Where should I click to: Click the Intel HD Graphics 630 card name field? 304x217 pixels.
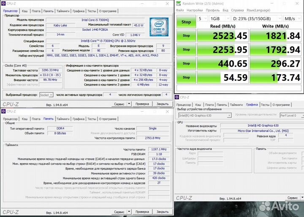[263, 126]
